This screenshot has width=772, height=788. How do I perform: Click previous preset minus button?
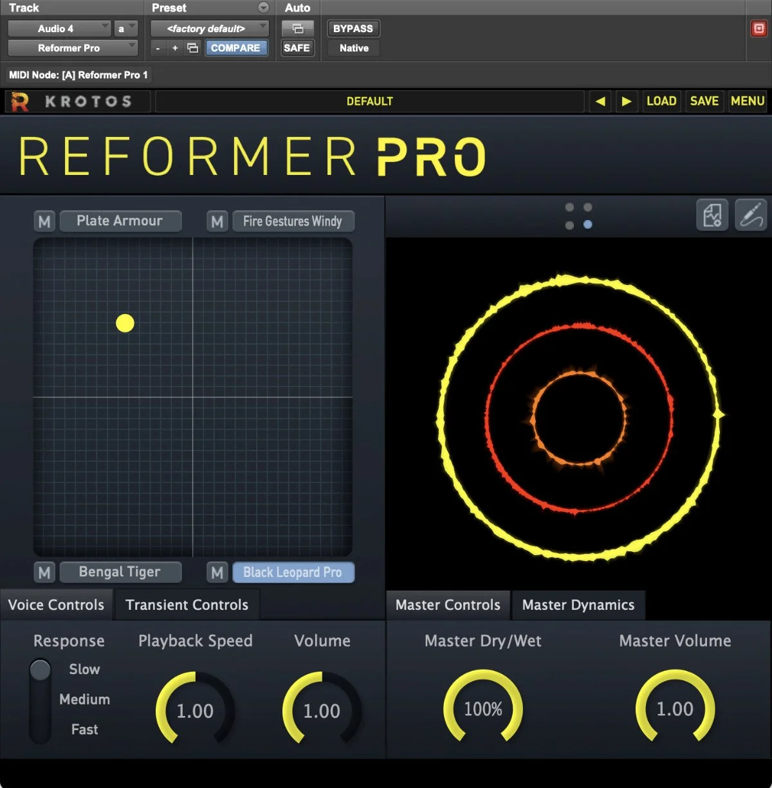pyautogui.click(x=158, y=48)
